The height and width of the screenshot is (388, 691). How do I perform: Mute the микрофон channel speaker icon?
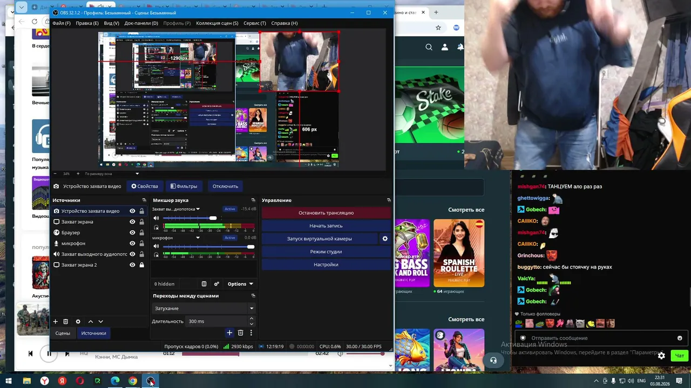157,247
